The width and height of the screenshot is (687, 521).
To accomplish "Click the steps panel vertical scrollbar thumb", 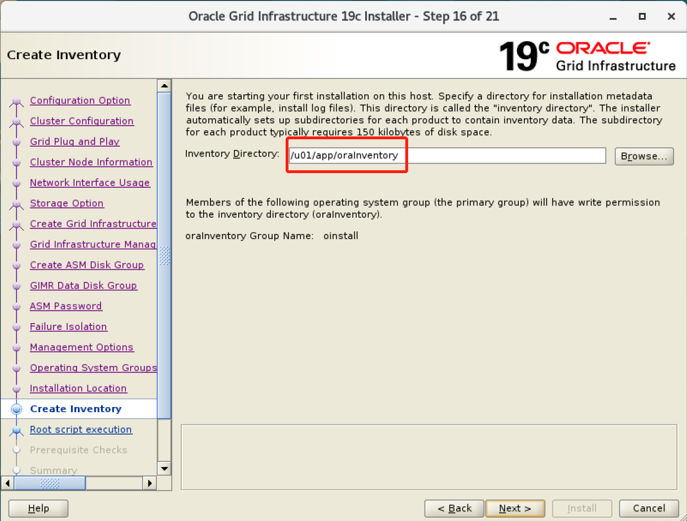I will 164,255.
